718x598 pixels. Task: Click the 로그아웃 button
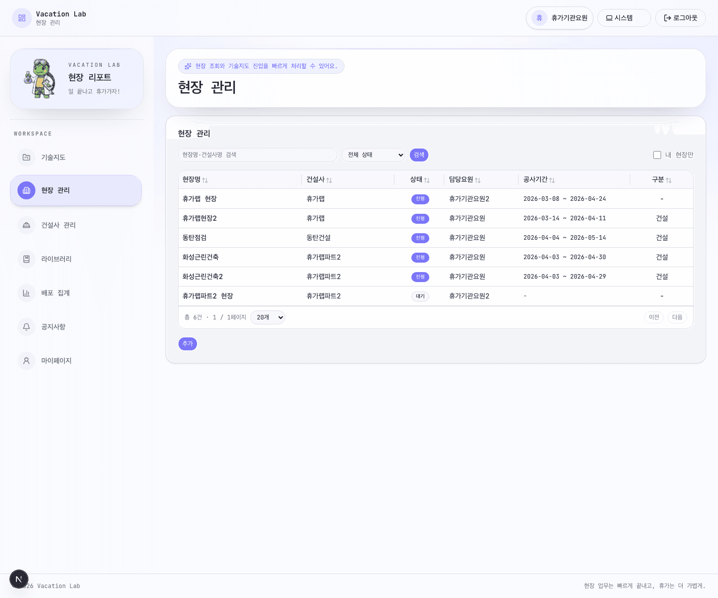pyautogui.click(x=680, y=18)
